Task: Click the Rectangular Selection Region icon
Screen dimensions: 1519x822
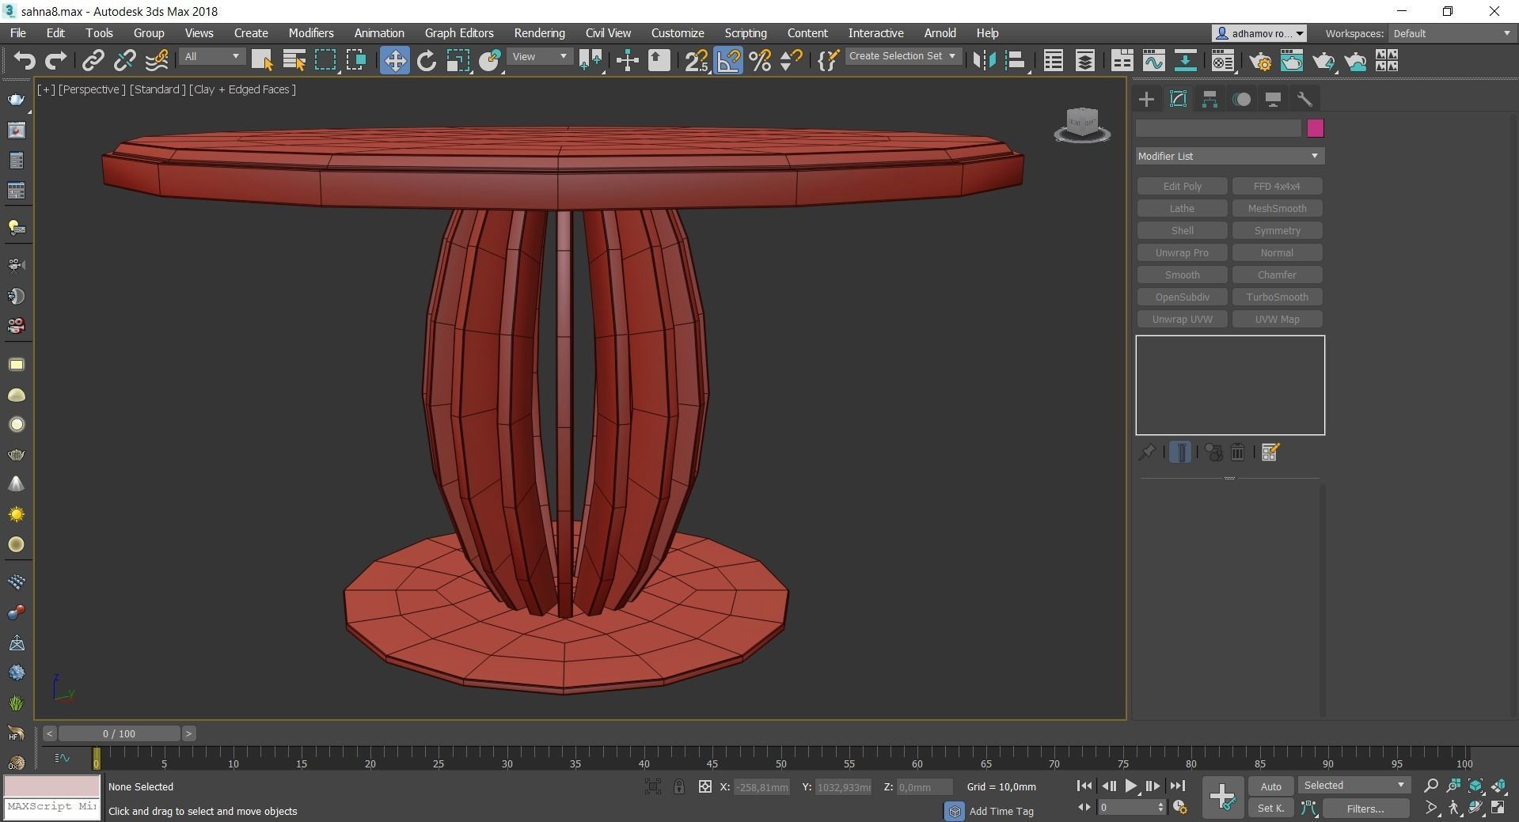Action: (325, 60)
